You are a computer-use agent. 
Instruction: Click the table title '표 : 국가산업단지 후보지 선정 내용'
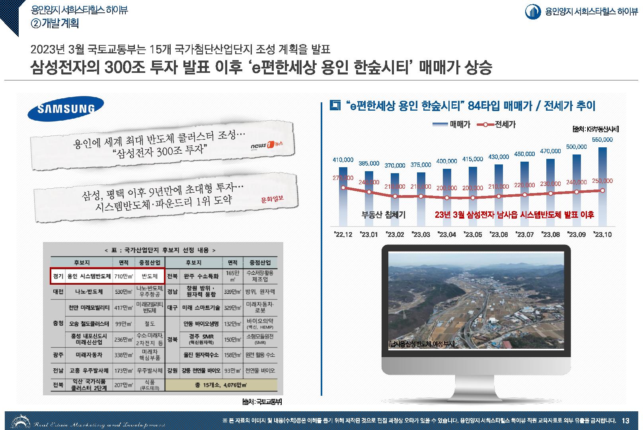160,250
